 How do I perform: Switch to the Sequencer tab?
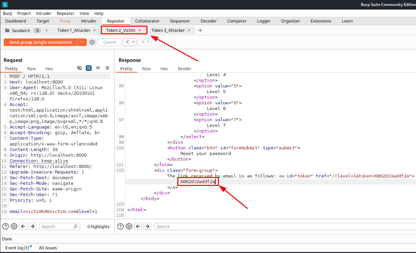[x=180, y=21]
